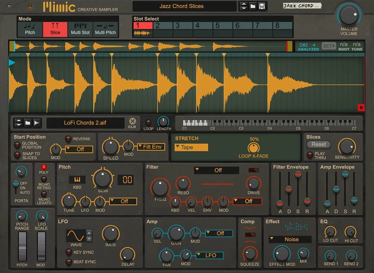Viewport: 374px width, 273px height.
Task: Click the Amp Envelope attack slider
Action: (327, 203)
